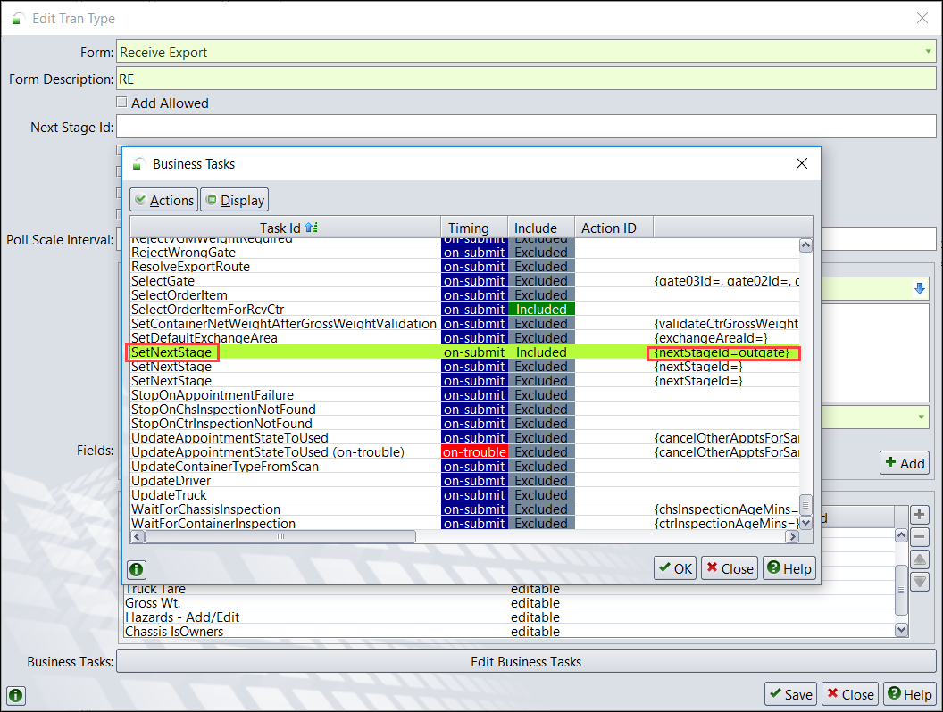The width and height of the screenshot is (943, 712).
Task: Close the Business Tasks dialog with X
Action: (802, 163)
